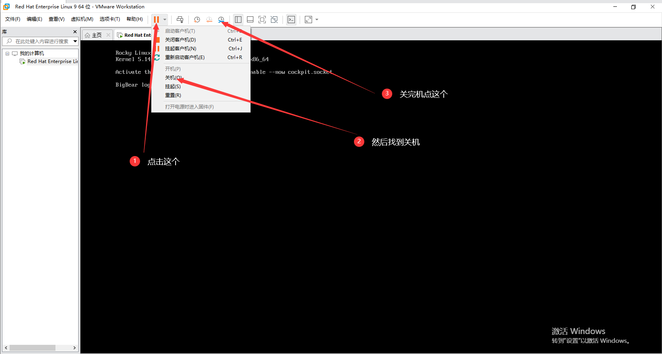
Task: Open the power options dropdown arrow
Action: click(x=165, y=20)
